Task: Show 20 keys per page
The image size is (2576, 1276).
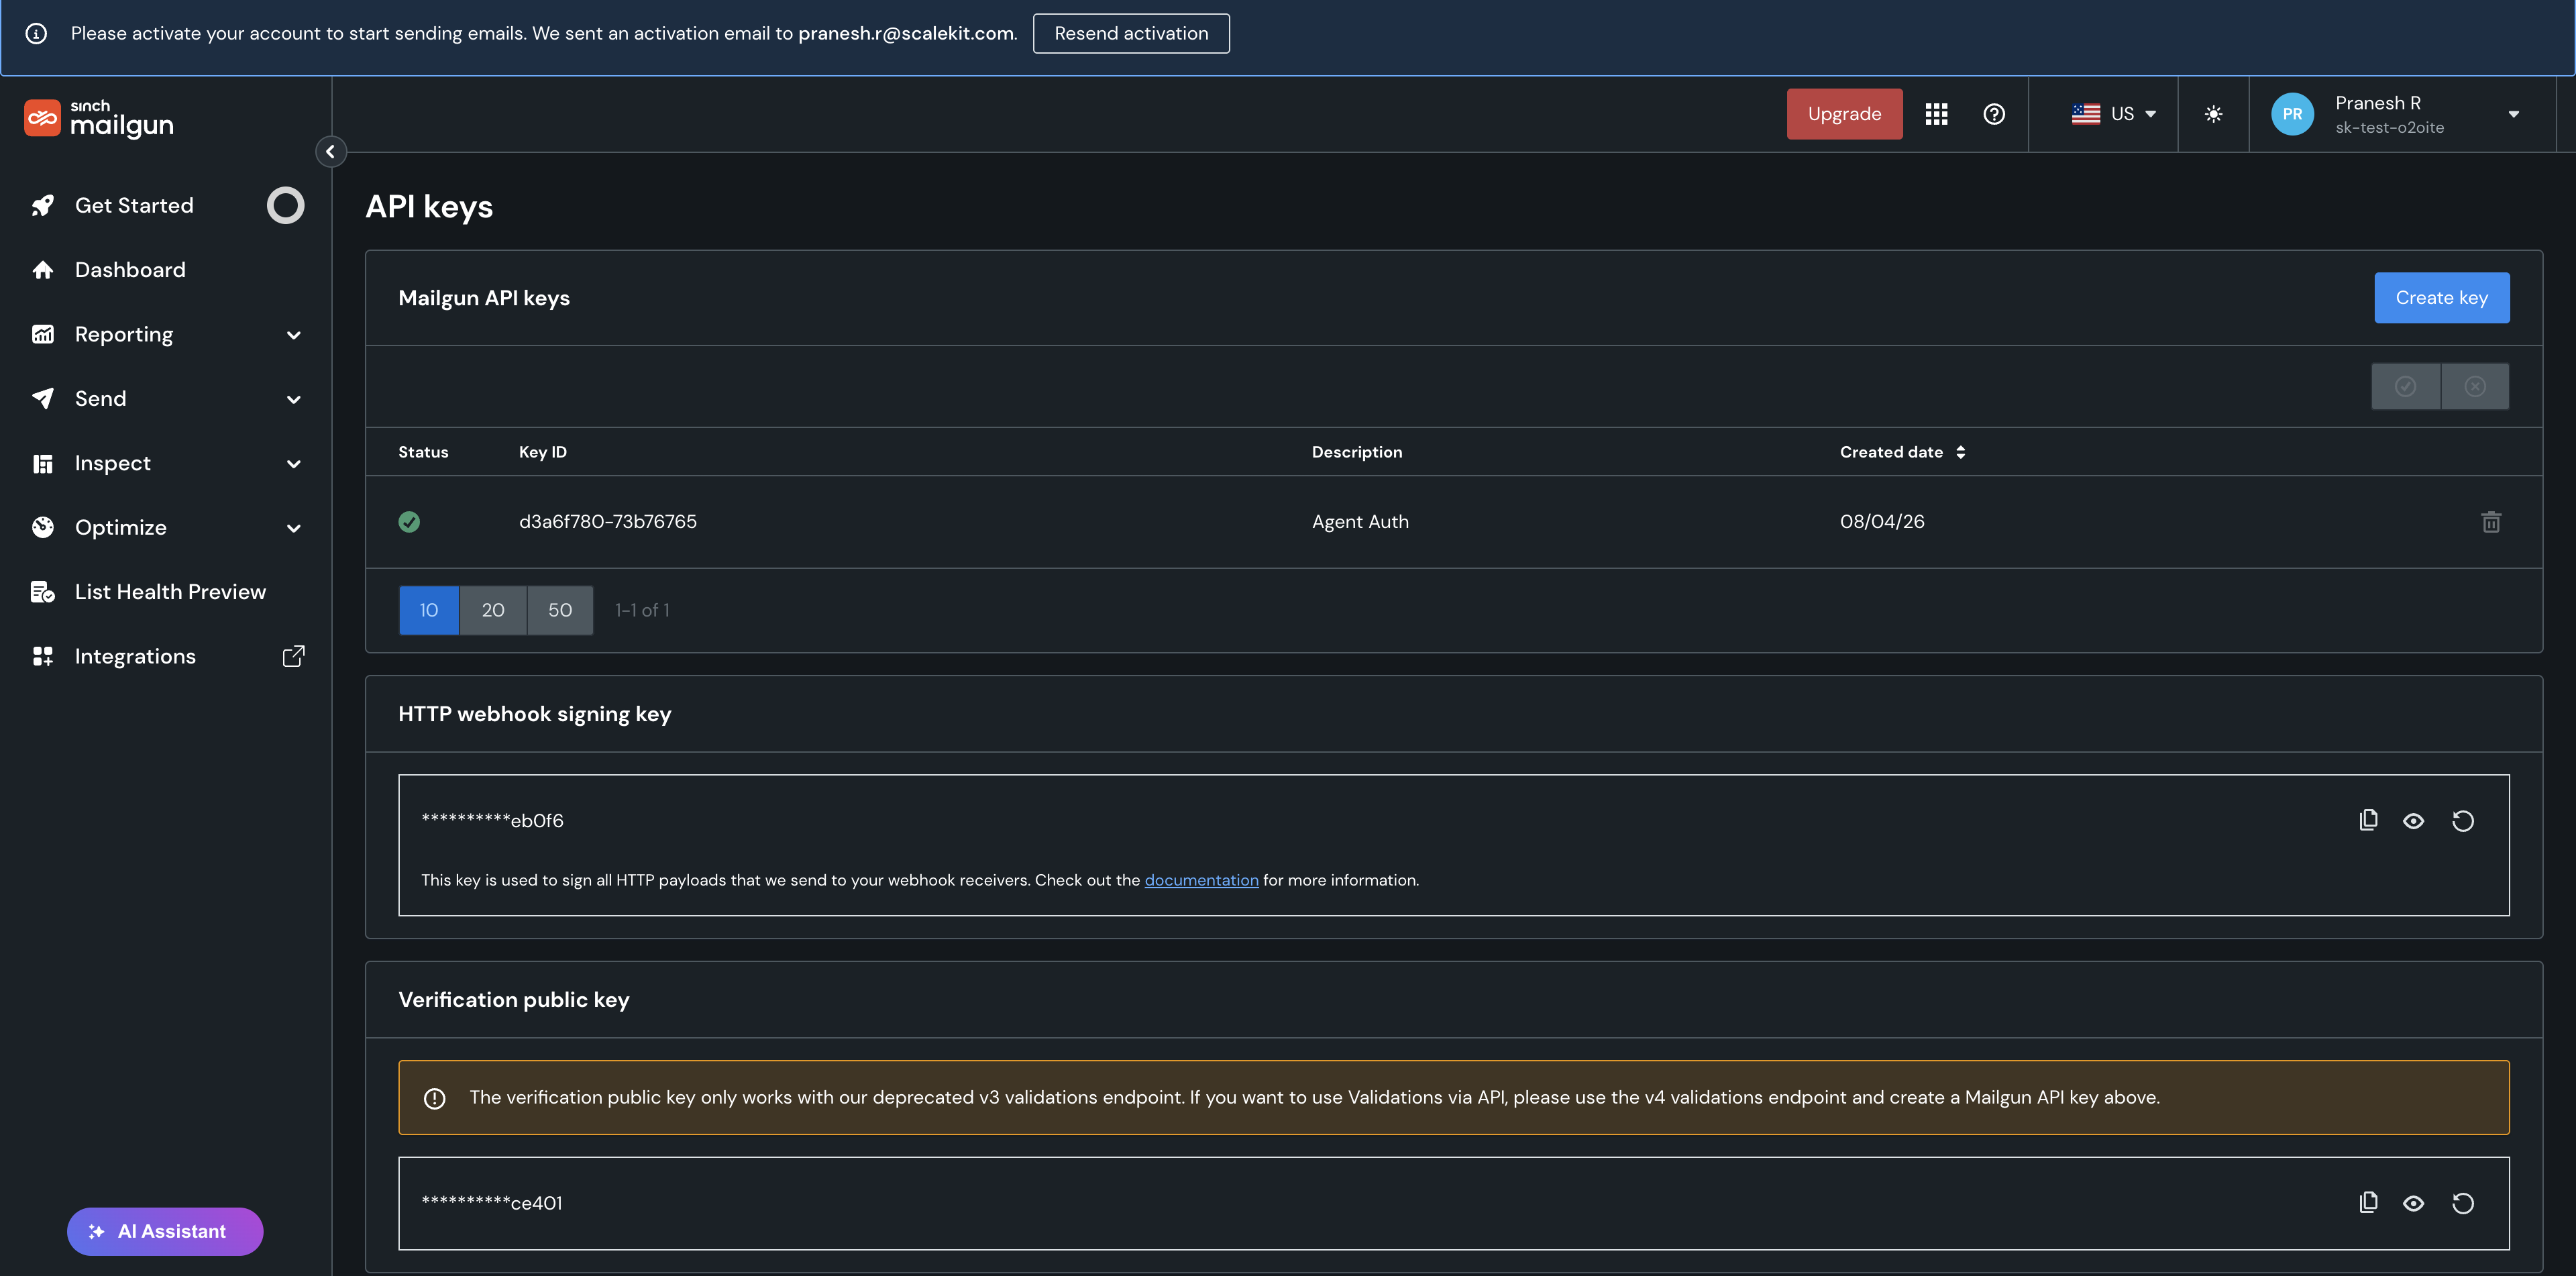Action: click(x=493, y=611)
